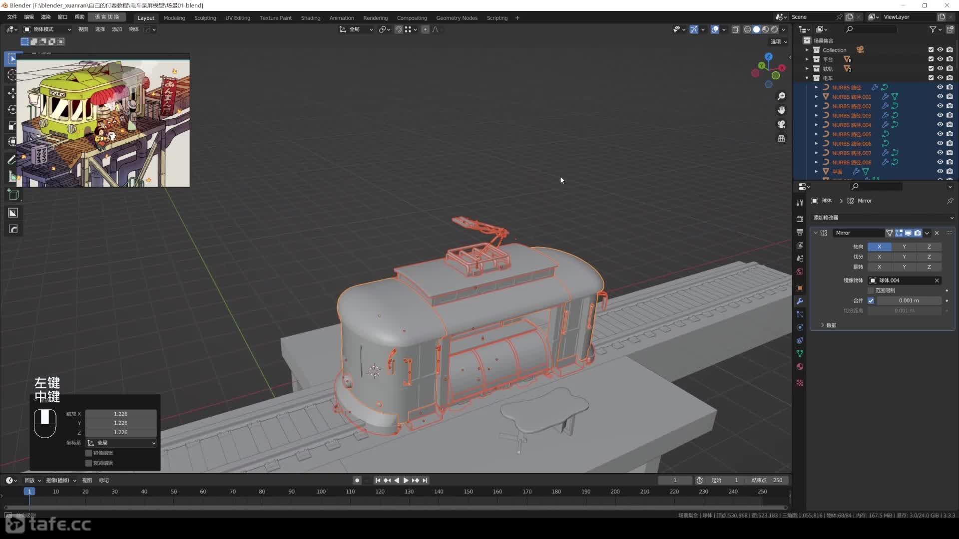The height and width of the screenshot is (539, 959).
Task: Switch perspective/orthographic grid icon
Action: click(782, 138)
